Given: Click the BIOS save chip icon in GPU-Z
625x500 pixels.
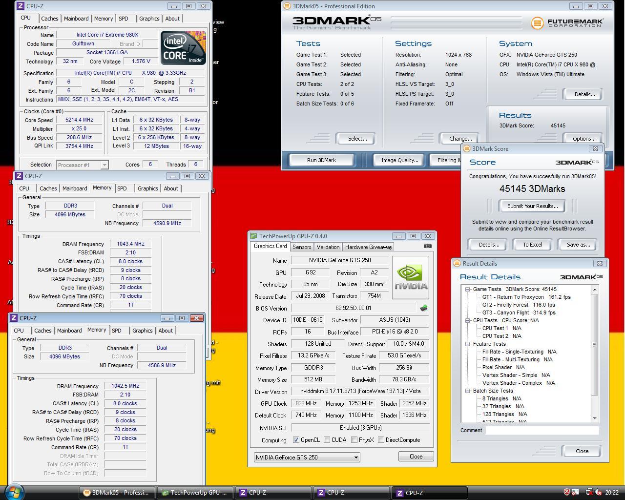Looking at the screenshot, I should coord(424,308).
